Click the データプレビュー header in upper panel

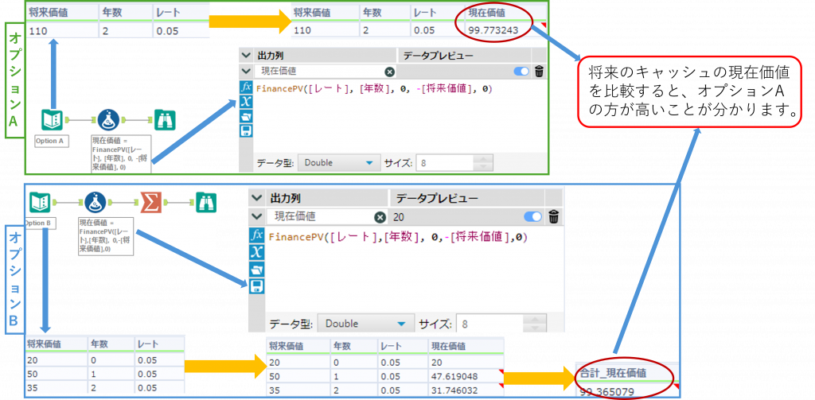coord(438,56)
